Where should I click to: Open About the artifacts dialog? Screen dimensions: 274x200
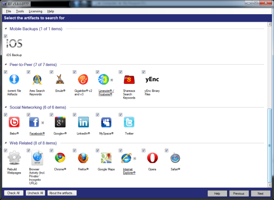pos(62,193)
